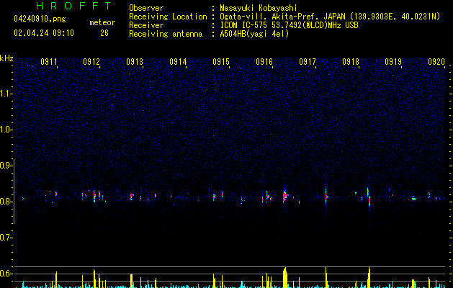Click the 1.1 kHz axis label
Image resolution: width=453 pixels, height=288 pixels.
click(x=6, y=94)
